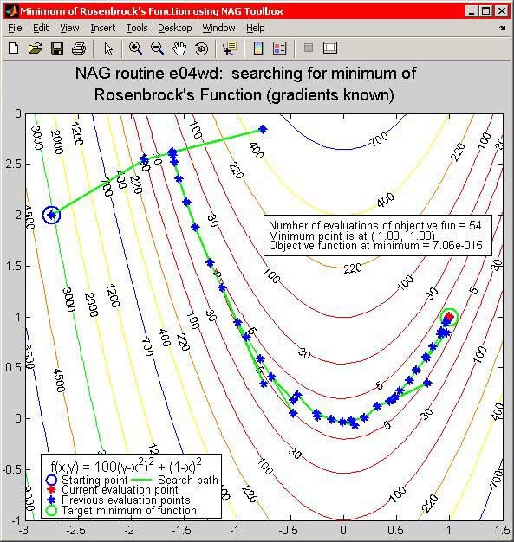514x542 pixels.
Task: Click the Hide Plot Tools icon
Action: click(x=309, y=48)
